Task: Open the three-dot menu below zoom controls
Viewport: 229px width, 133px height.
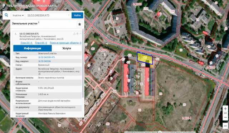Action: tap(225, 126)
